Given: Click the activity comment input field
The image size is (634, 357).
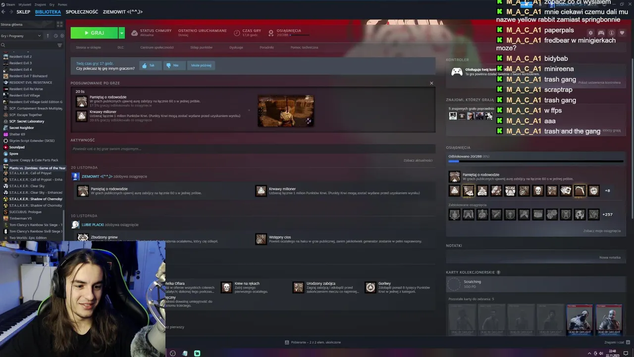Looking at the screenshot, I should [253, 149].
